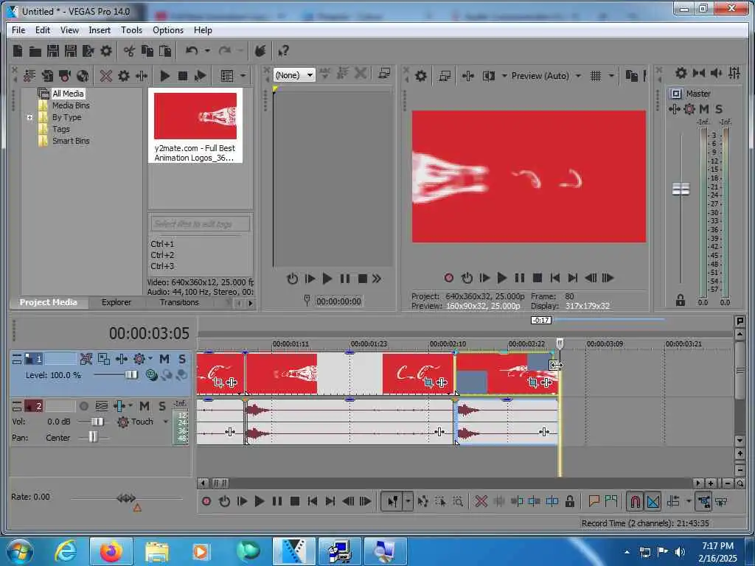This screenshot has width=755, height=566.
Task: Click the Master bus volume fader
Action: coord(681,189)
